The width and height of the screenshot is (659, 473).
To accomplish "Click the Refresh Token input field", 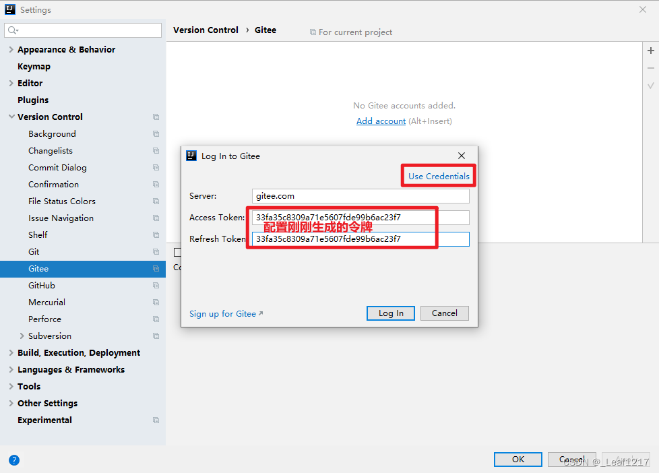I will [x=360, y=239].
